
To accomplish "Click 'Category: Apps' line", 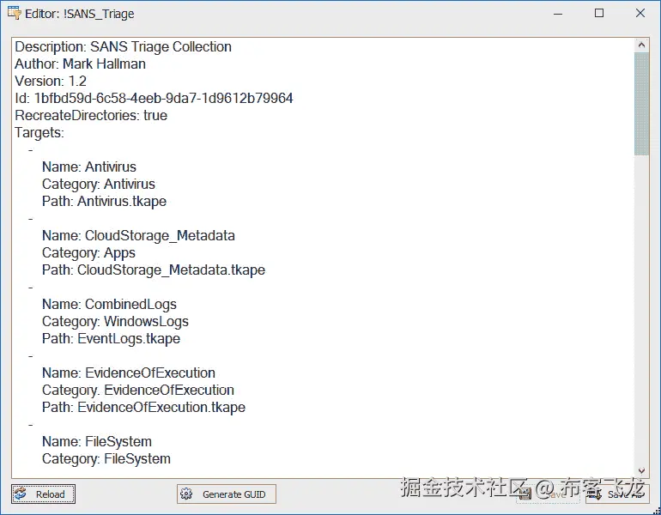I will [x=88, y=253].
